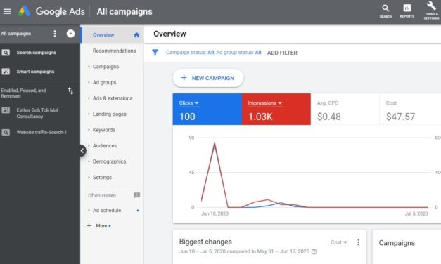This screenshot has width=441, height=264.
Task: Click ADD FILTER
Action: (282, 53)
